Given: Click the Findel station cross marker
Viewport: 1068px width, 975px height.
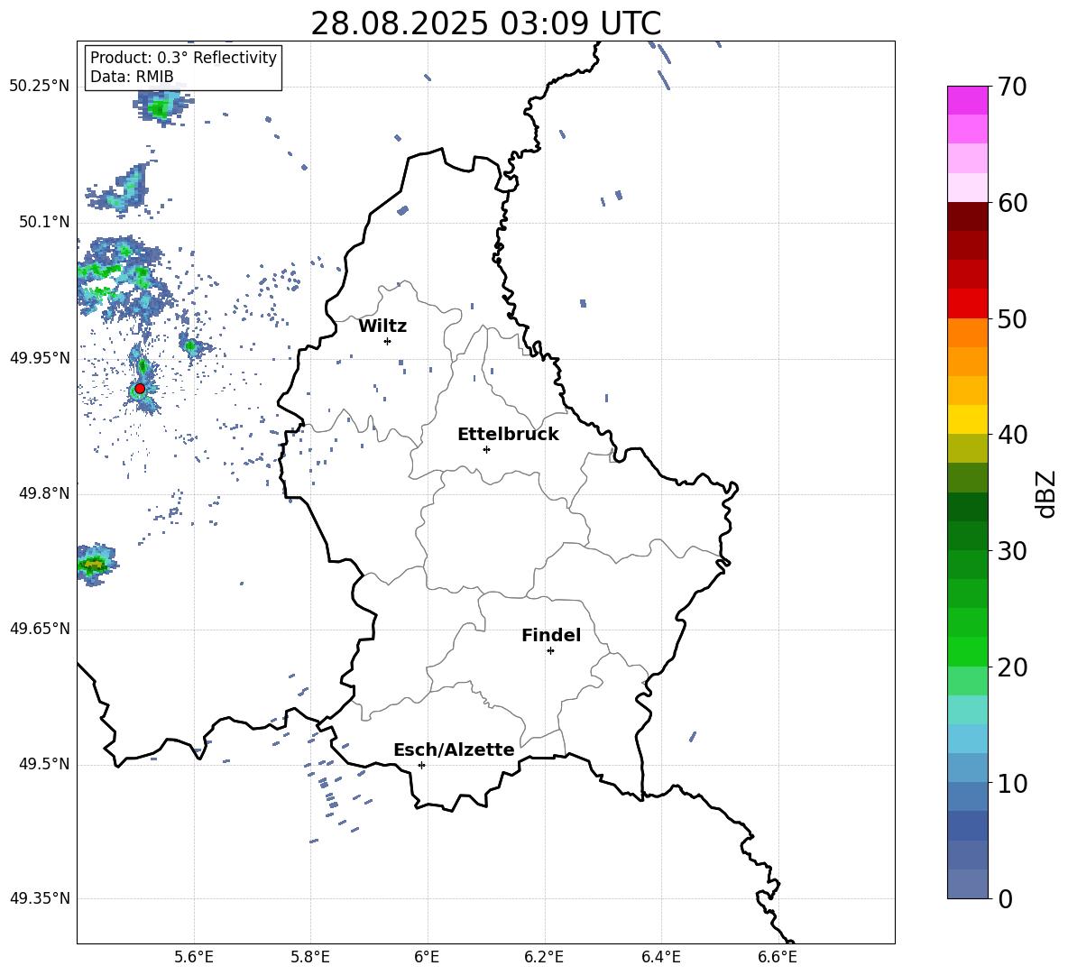Looking at the screenshot, I should tap(550, 651).
